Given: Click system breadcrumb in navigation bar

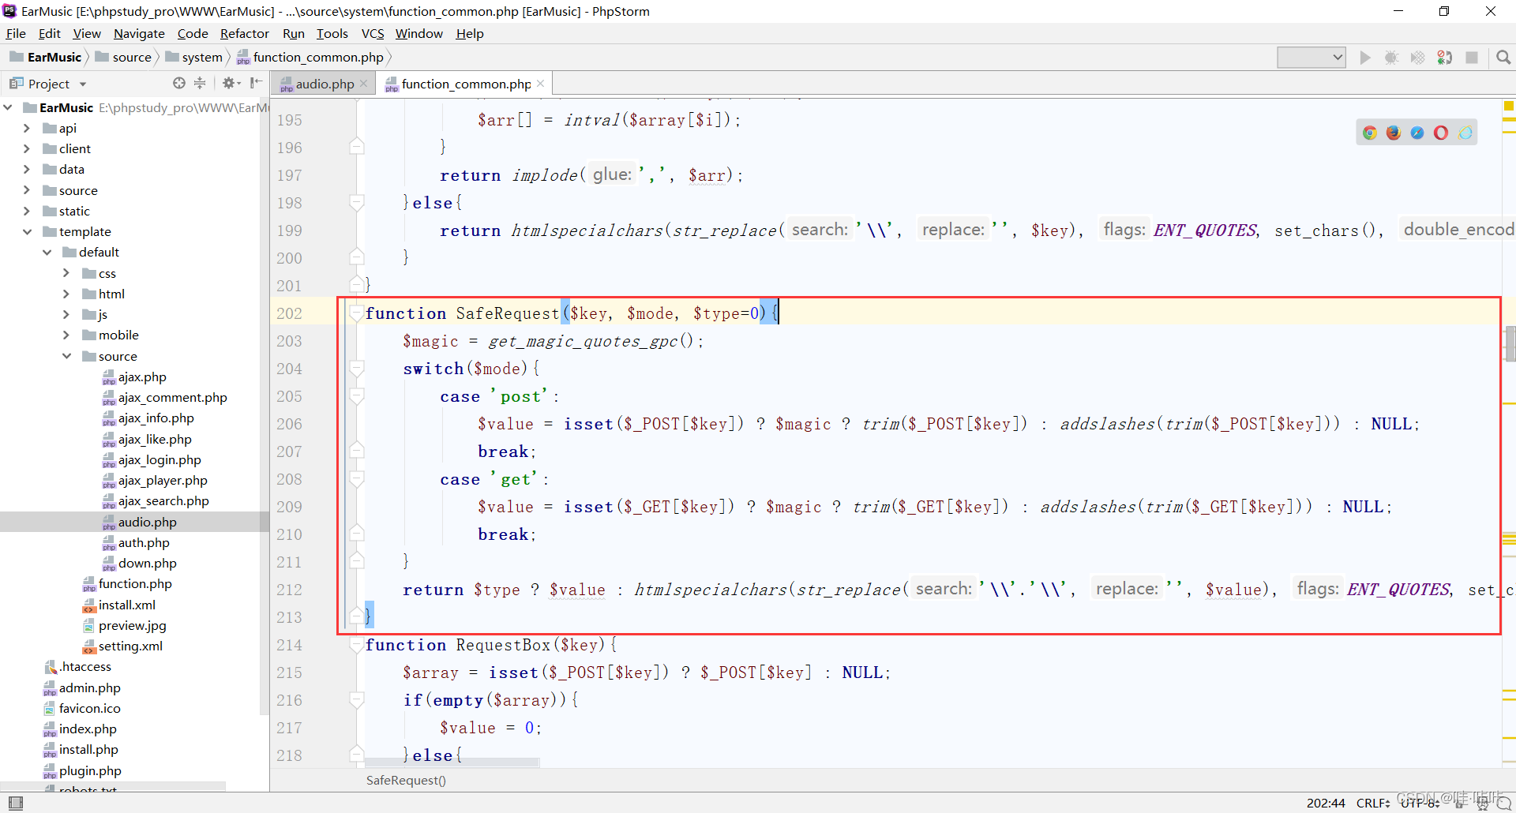Looking at the screenshot, I should click(x=194, y=57).
